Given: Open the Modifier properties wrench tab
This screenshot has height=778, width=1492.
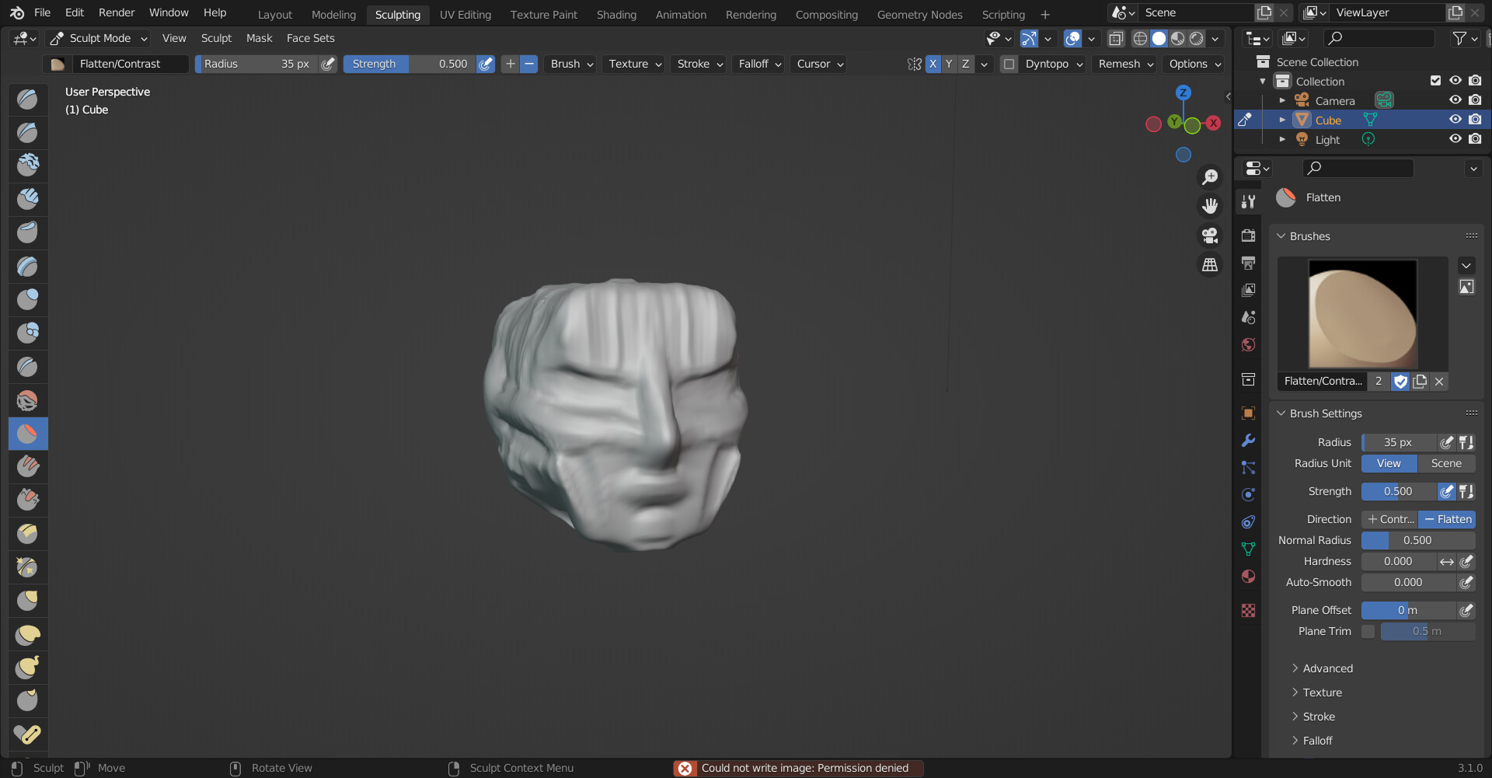Looking at the screenshot, I should click(1248, 440).
